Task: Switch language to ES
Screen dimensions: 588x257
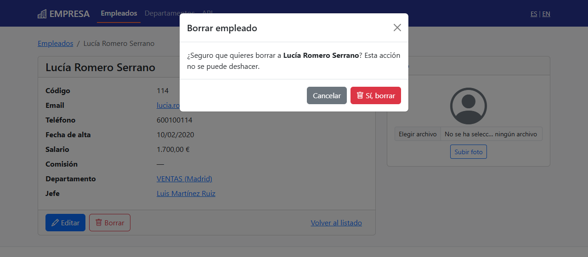Action: point(534,14)
